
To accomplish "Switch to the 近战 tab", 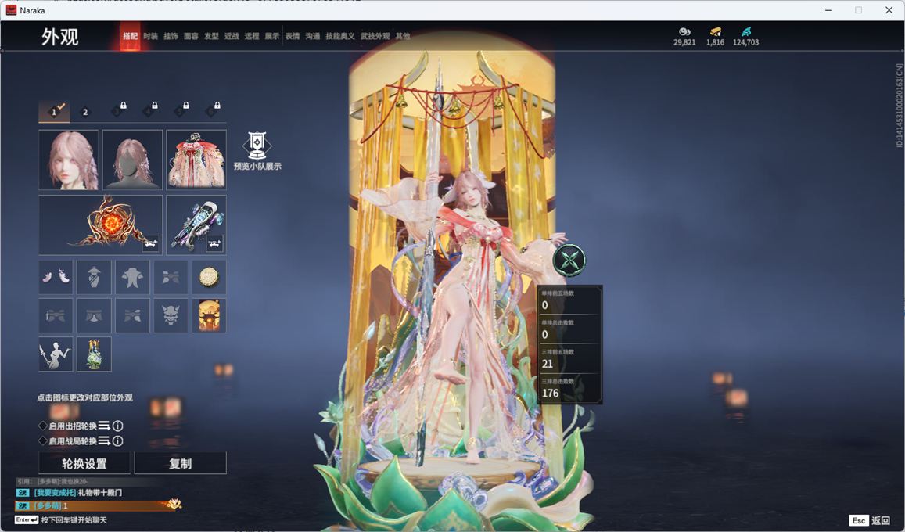I will (x=232, y=36).
